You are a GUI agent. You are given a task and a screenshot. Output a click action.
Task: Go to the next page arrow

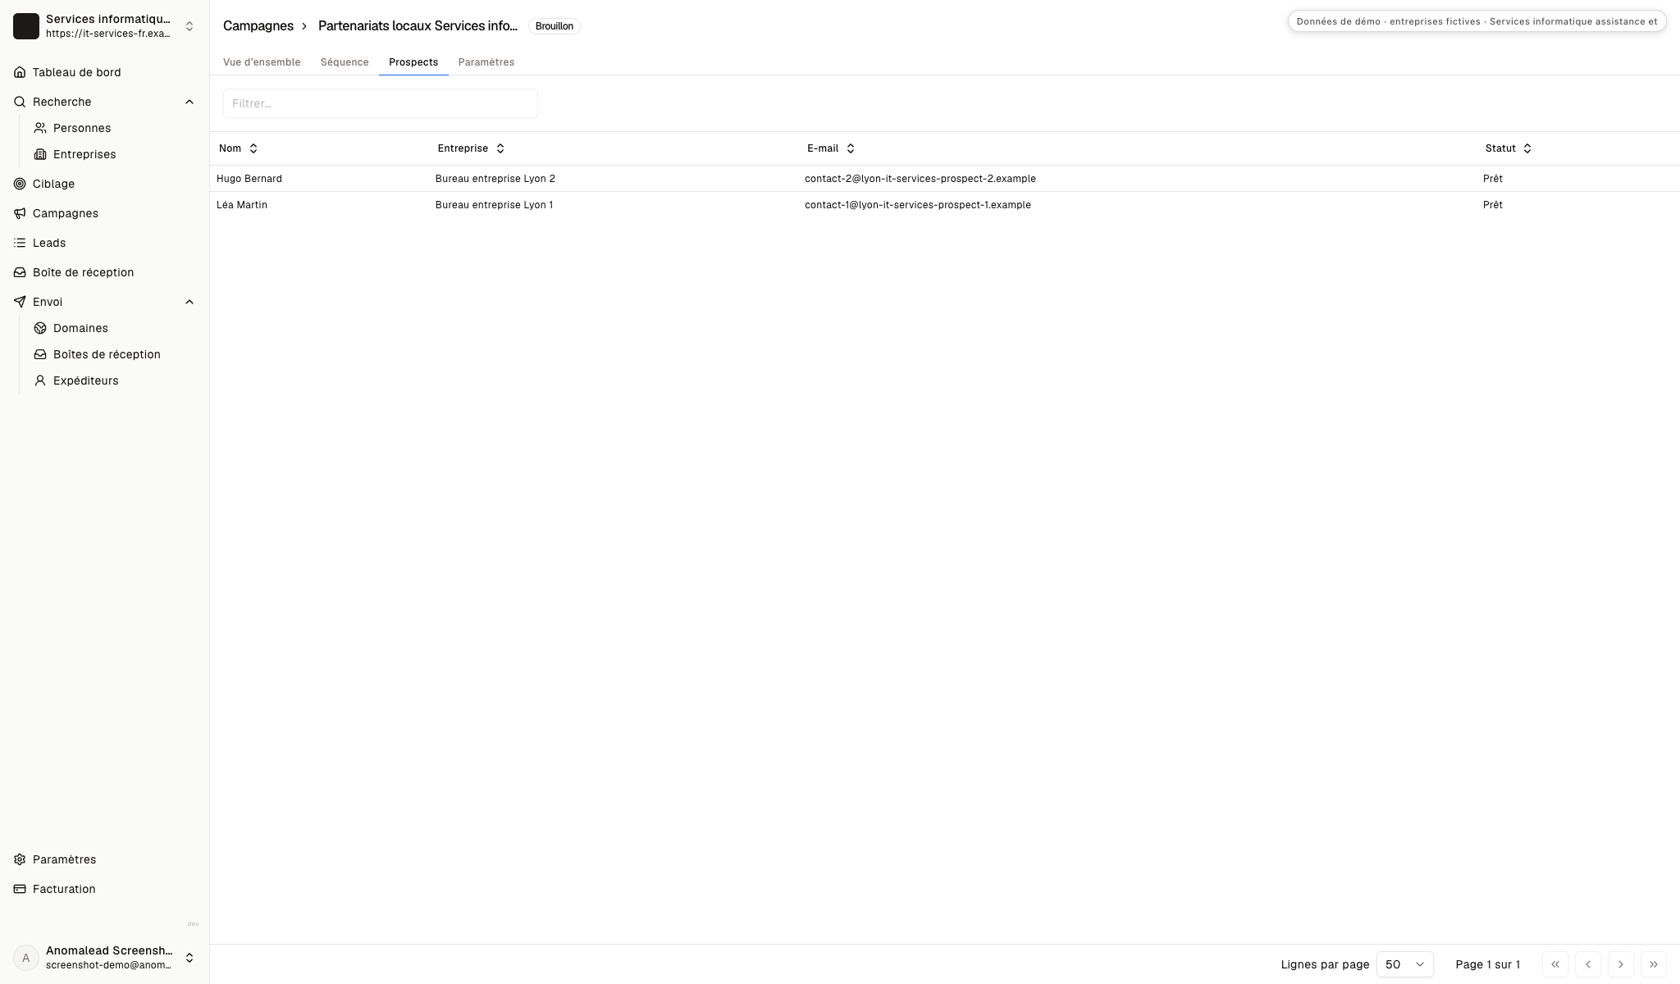point(1621,964)
